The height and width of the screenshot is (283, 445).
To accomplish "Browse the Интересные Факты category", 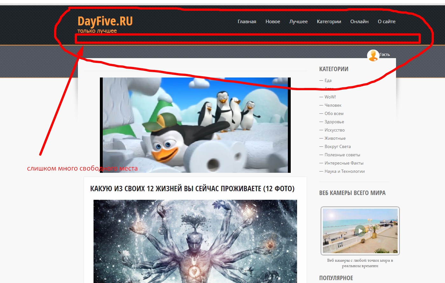I will pyautogui.click(x=344, y=163).
